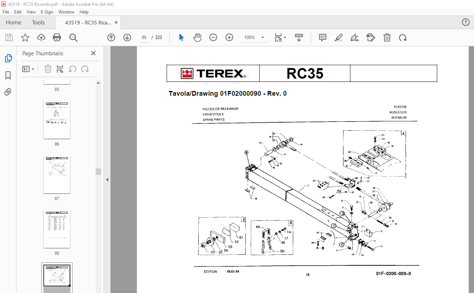Viewport: 474px width, 293px height.
Task: Choose the Selection arrow tool
Action: coord(181,37)
